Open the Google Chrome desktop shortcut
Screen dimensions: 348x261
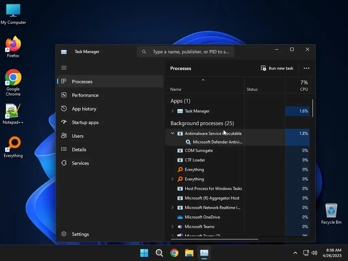[x=13, y=83]
